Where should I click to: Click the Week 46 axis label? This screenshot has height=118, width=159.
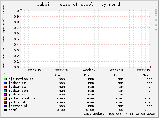[x=62, y=70]
